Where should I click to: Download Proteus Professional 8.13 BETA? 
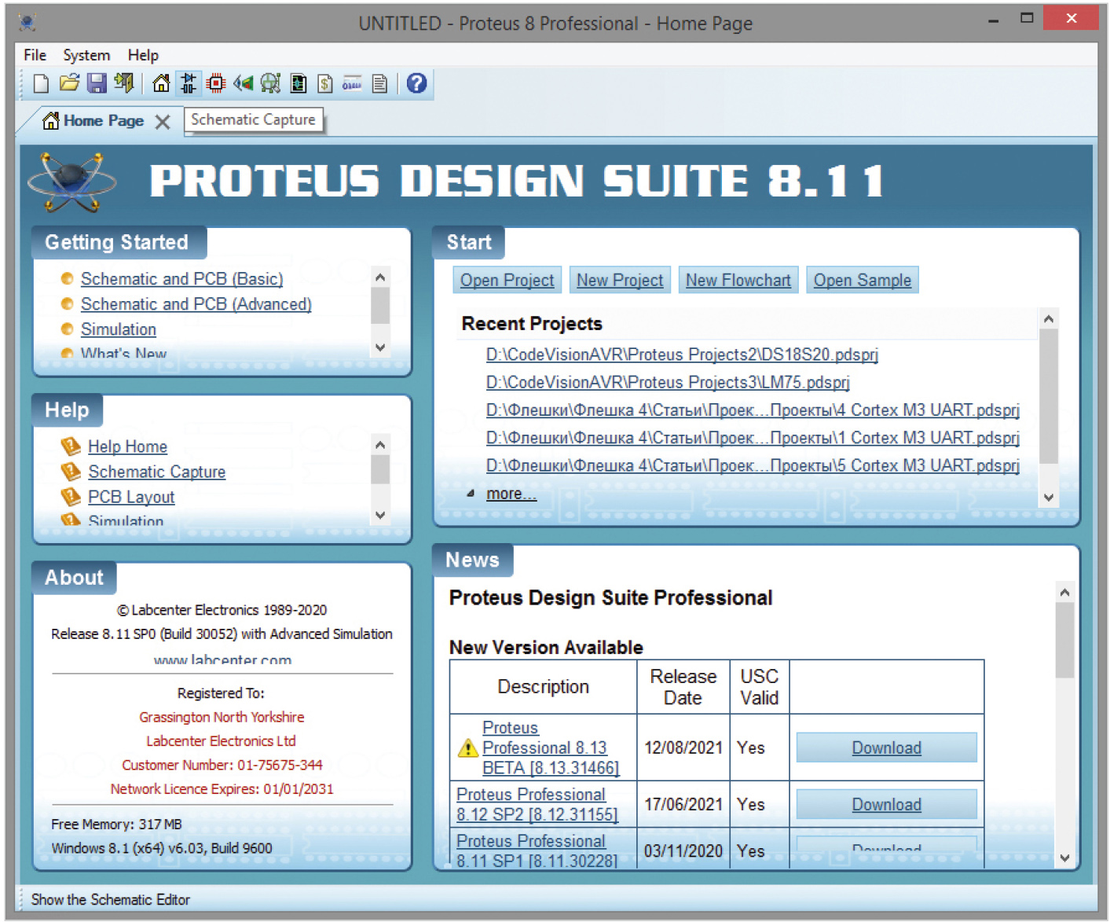coord(887,748)
